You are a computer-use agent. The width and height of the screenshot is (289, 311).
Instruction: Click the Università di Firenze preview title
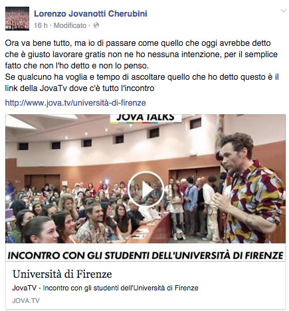pos(62,274)
